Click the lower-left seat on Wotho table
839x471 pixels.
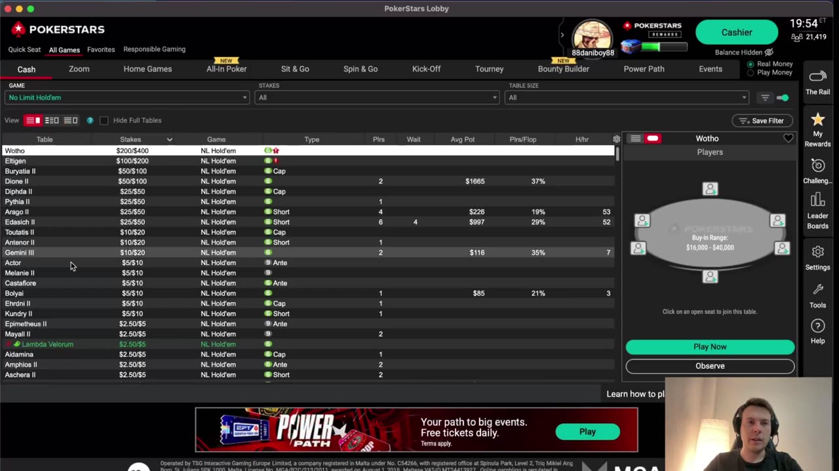coord(638,248)
